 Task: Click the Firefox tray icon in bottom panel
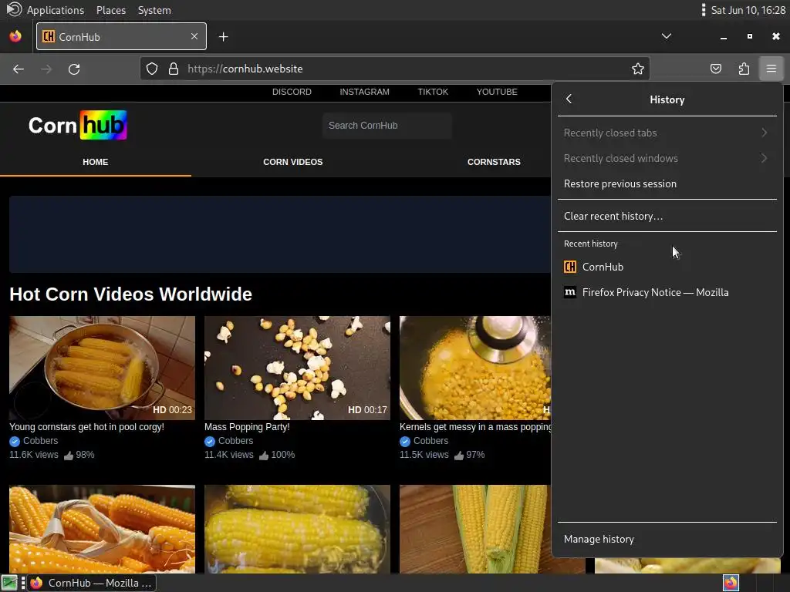pyautogui.click(x=731, y=583)
